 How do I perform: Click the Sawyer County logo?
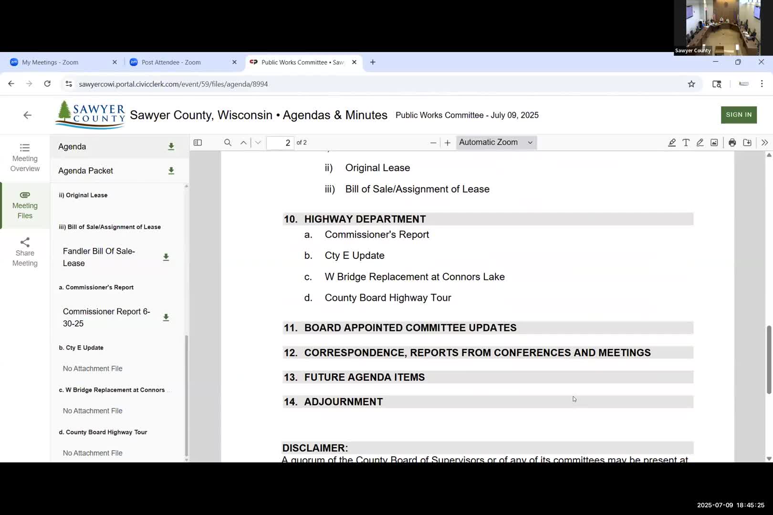coord(91,115)
